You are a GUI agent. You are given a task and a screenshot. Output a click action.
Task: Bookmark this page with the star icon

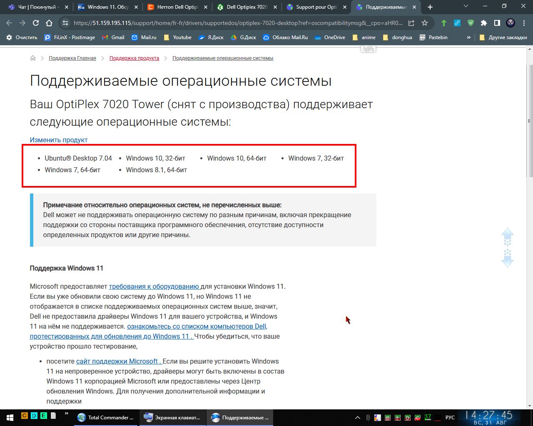coord(425,23)
